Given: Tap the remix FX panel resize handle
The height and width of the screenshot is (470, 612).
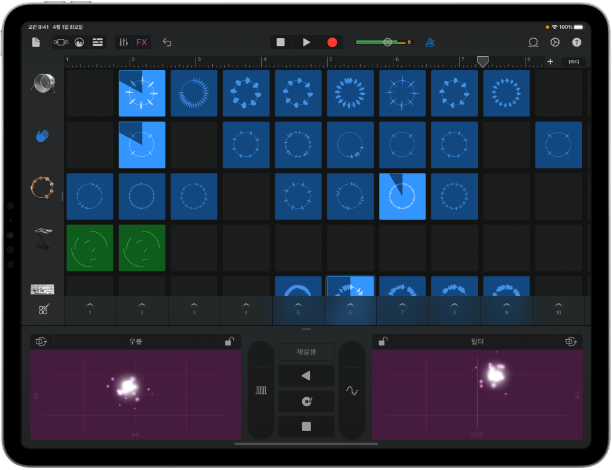Looking at the screenshot, I should click(307, 329).
